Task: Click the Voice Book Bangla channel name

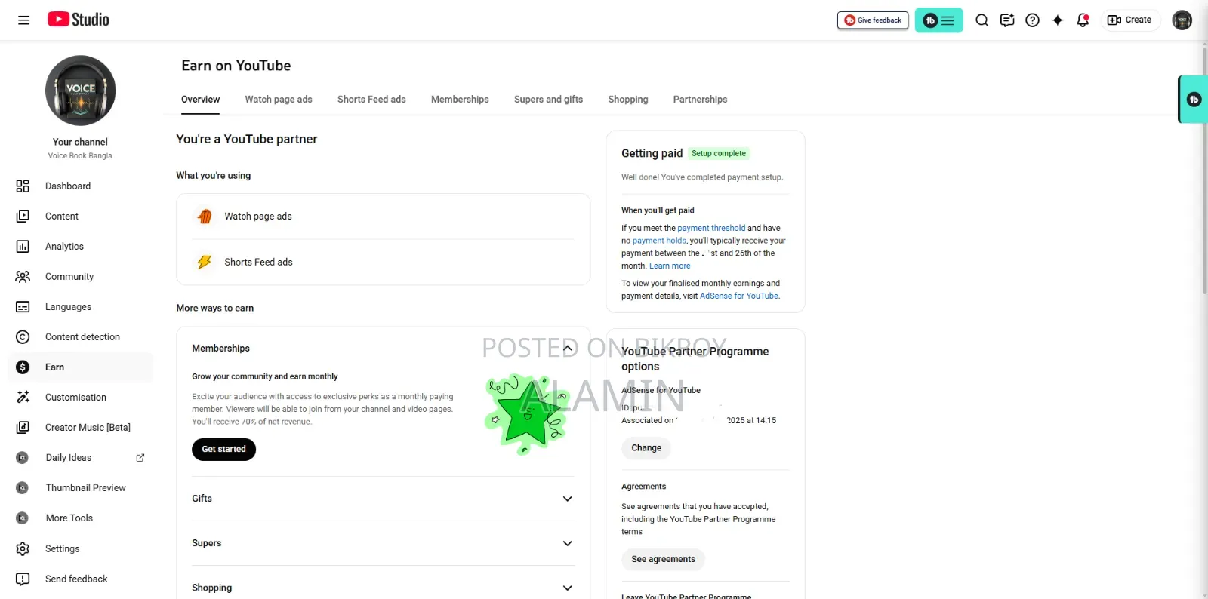Action: [x=80, y=156]
